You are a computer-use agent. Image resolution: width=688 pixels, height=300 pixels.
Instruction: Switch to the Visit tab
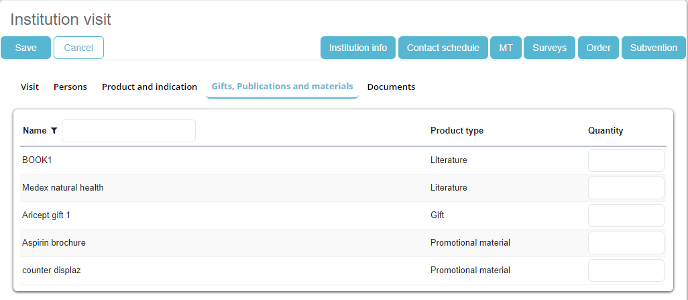[30, 87]
